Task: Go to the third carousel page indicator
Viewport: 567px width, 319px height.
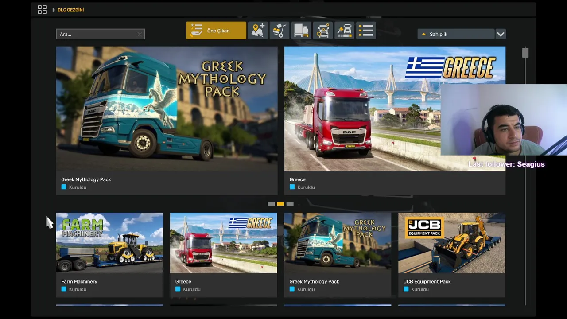Action: 290,204
